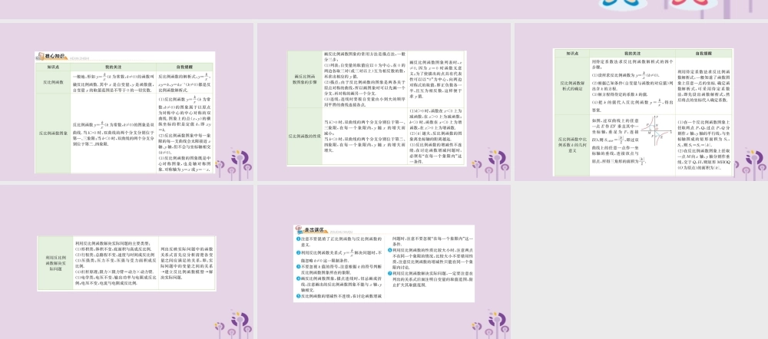Viewport: 768px width, 339px height.
Task: Click the numbered bullet 1 in 走出误区 slide
Action: (x=298, y=239)
